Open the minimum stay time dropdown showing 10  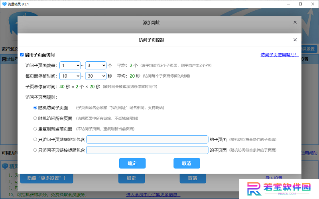(70, 76)
